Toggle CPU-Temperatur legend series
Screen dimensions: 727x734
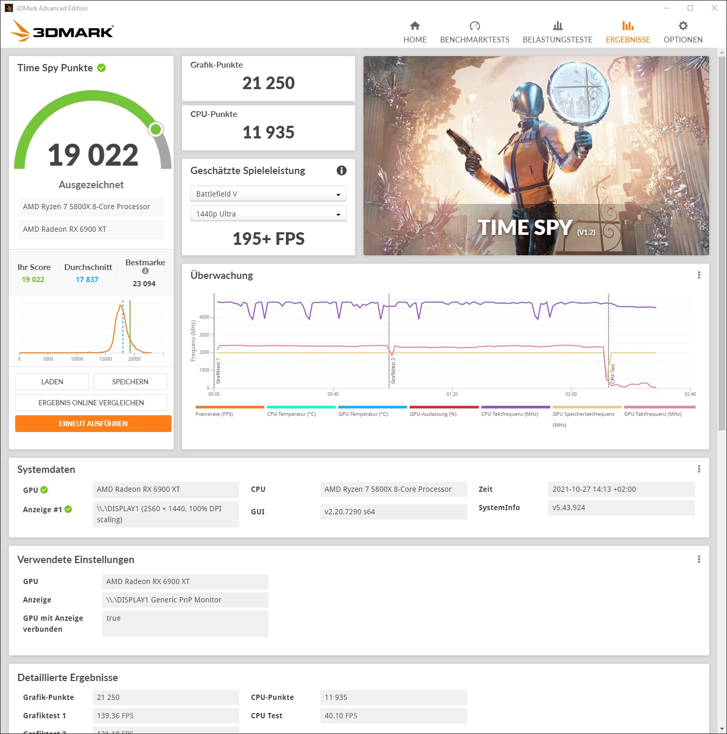click(301, 411)
